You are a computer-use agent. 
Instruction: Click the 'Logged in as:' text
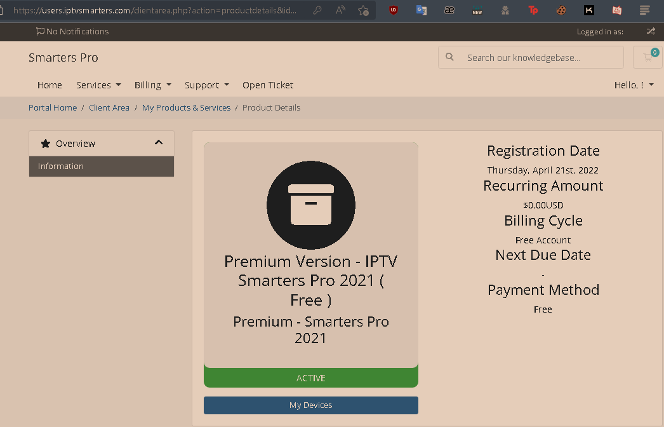click(600, 32)
